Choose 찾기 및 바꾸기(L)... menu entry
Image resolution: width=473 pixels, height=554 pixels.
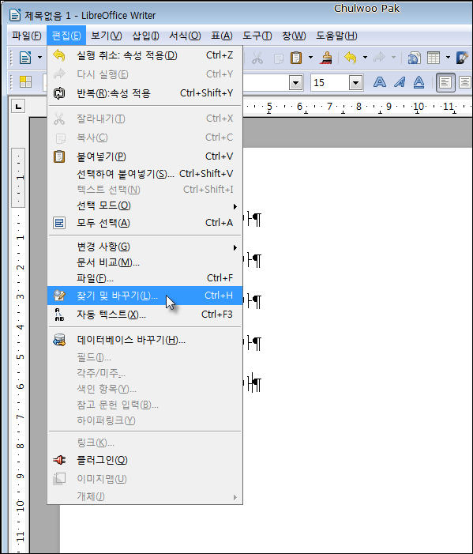145,296
